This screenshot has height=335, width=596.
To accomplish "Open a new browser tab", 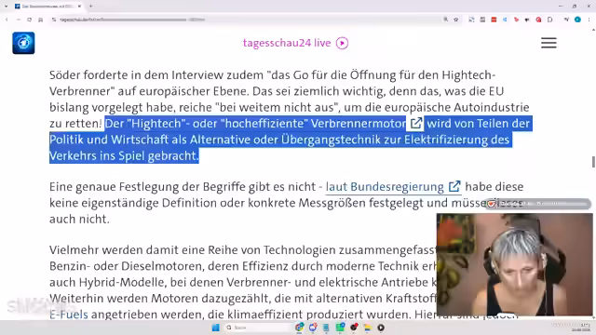I will point(91,7).
